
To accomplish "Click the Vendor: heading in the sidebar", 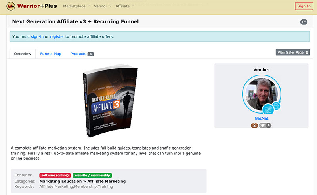I will [262, 70].
